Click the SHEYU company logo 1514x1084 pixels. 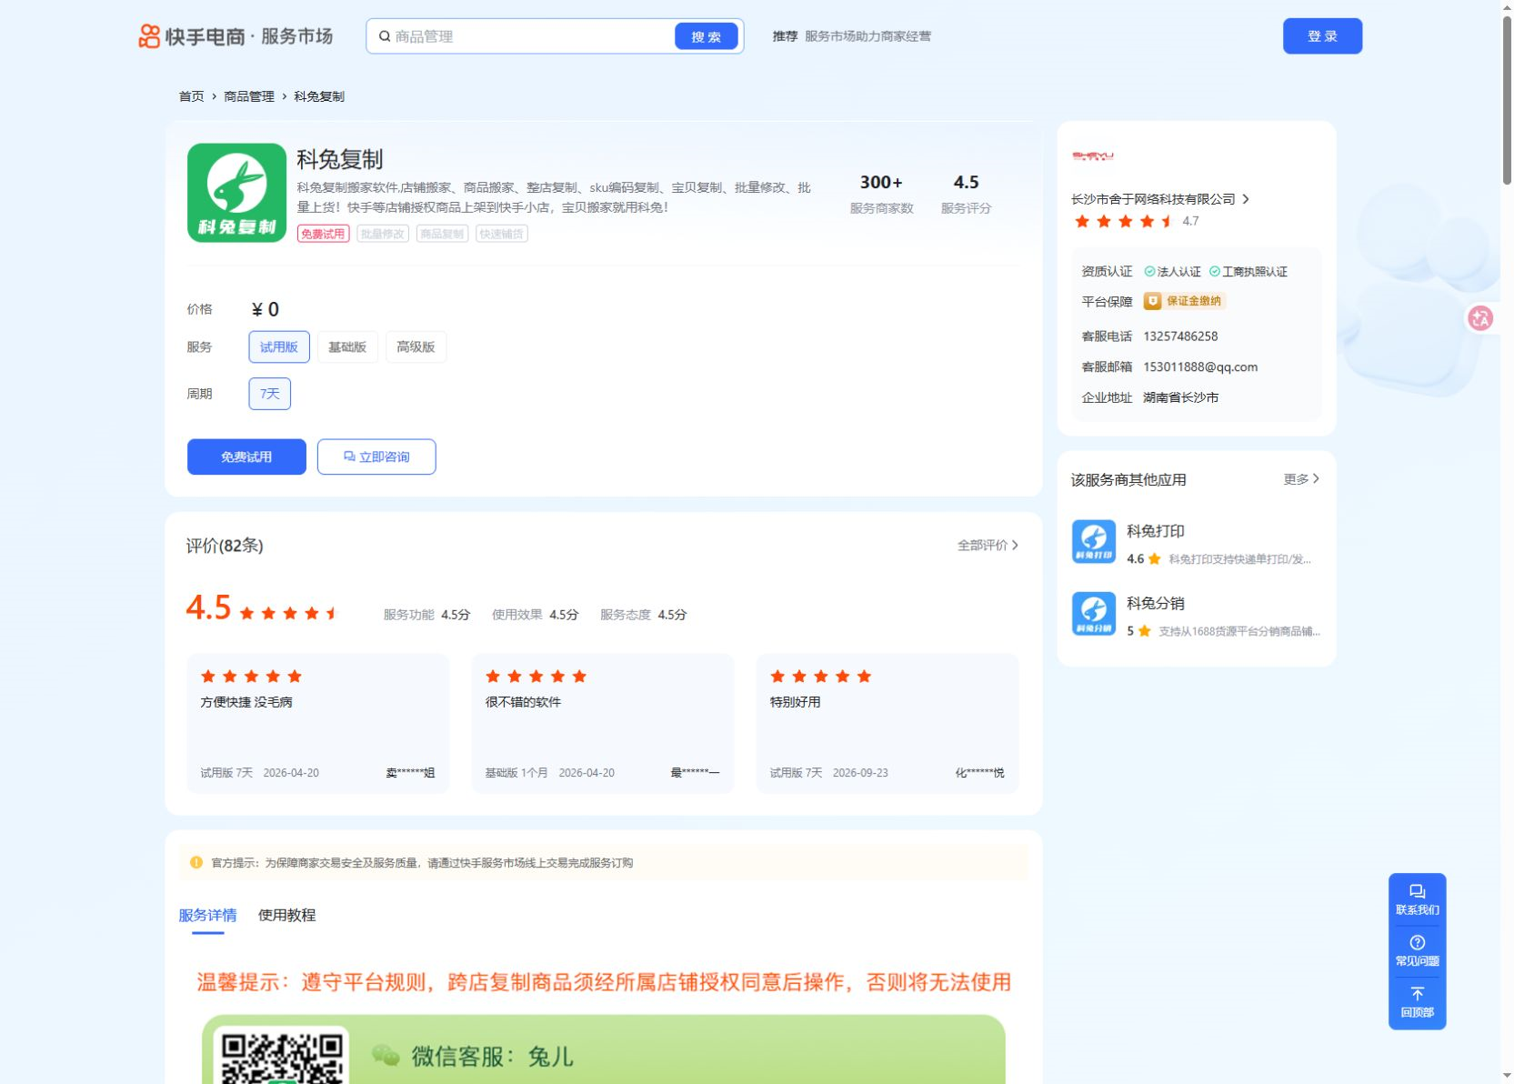tap(1093, 156)
